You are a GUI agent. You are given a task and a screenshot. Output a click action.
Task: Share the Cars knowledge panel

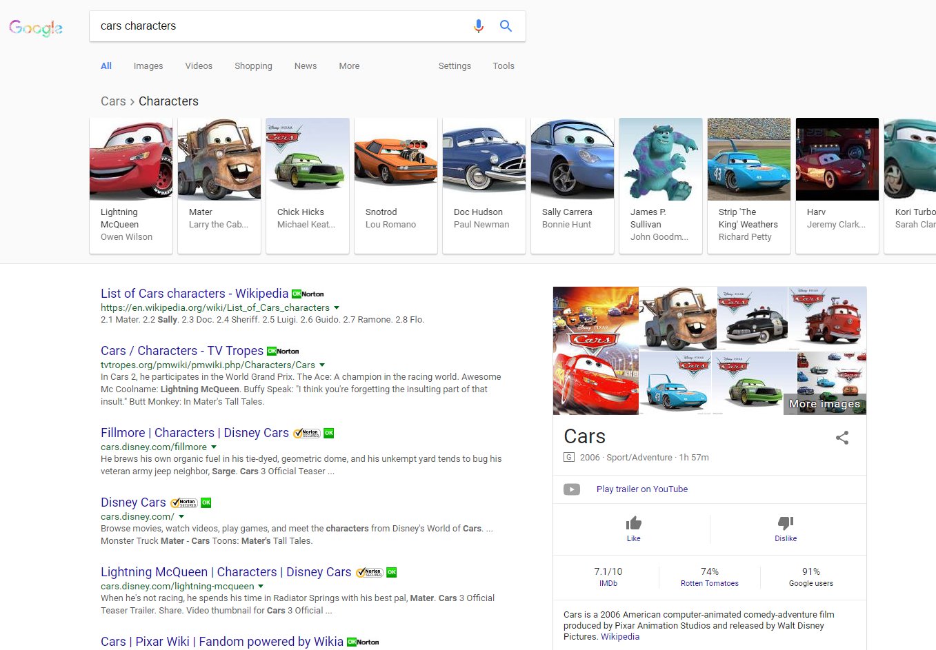click(x=842, y=438)
